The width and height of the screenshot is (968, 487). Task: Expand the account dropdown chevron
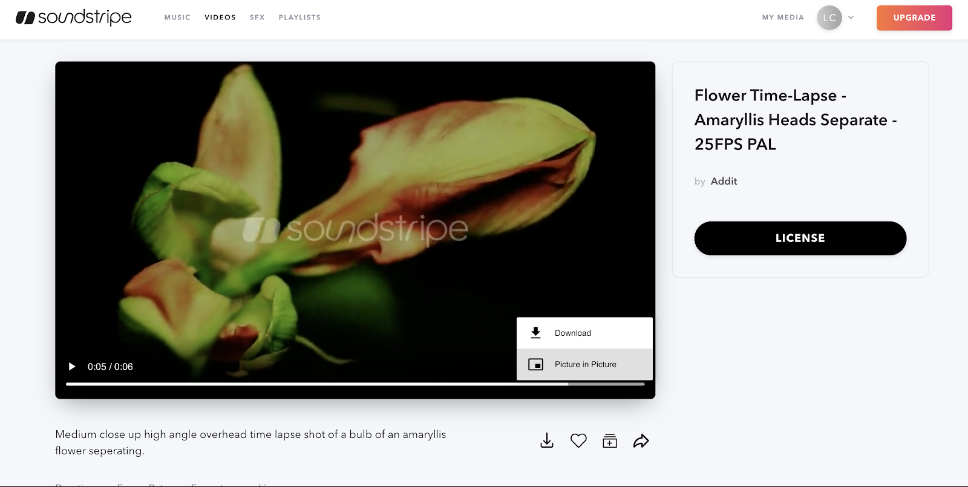click(851, 18)
